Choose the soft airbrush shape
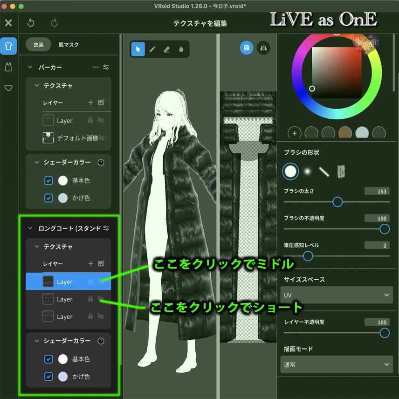Viewport: 399px width, 399px height. pos(307,171)
